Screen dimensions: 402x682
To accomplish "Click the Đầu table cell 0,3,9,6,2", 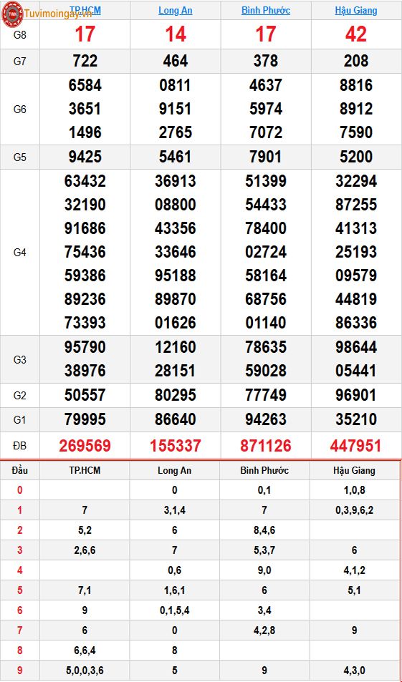I will [x=354, y=511].
